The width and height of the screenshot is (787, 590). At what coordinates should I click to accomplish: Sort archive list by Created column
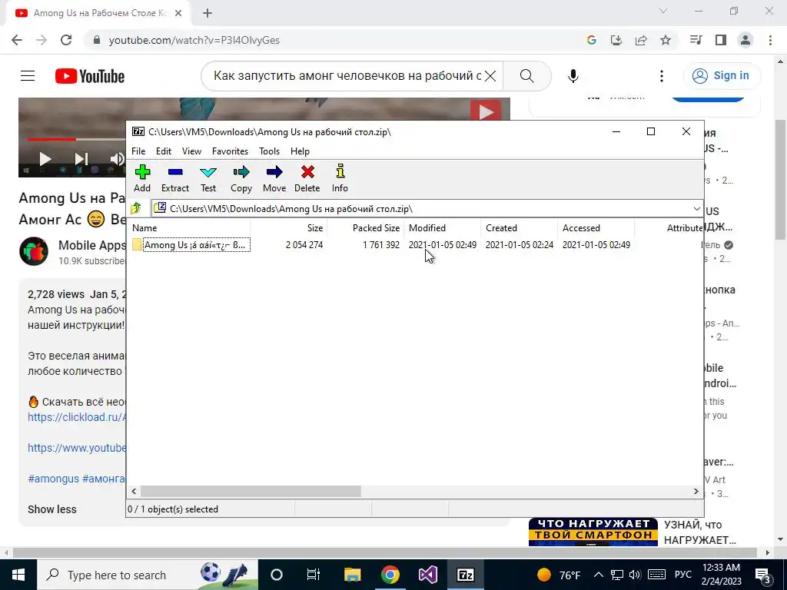click(519, 227)
